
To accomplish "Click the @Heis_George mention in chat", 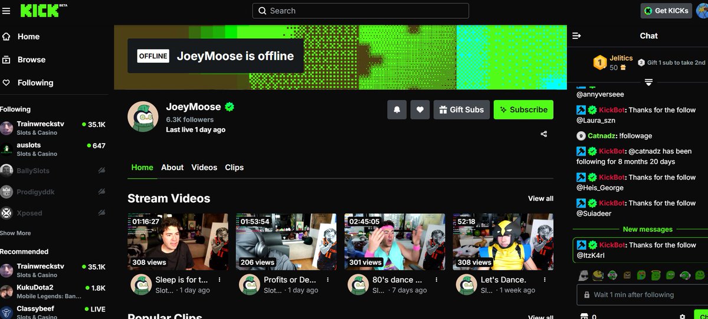I will pos(601,188).
